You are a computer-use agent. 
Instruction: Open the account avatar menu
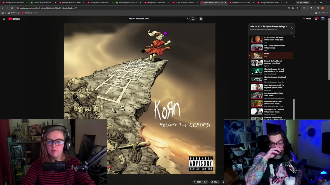[x=323, y=19]
